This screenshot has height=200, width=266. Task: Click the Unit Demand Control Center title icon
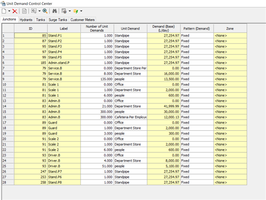[3, 3]
